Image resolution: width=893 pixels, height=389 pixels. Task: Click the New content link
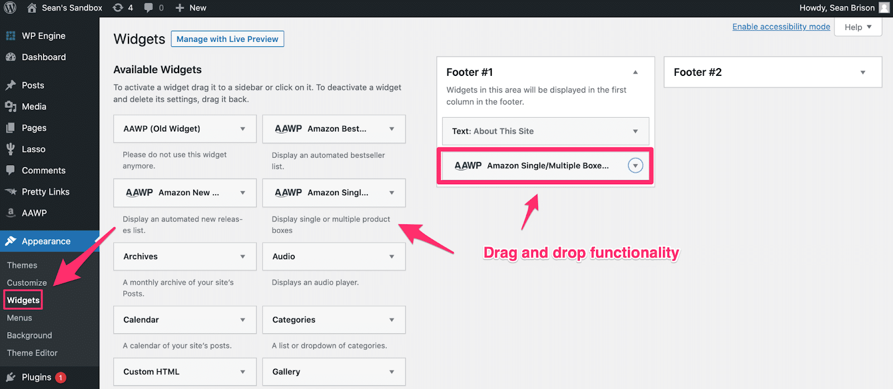click(x=198, y=8)
